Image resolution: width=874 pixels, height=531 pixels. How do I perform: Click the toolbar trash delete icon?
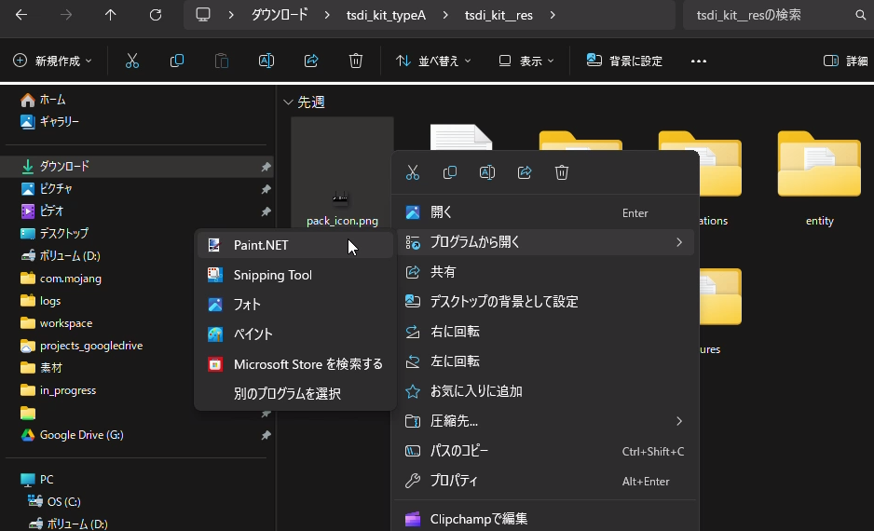[355, 61]
